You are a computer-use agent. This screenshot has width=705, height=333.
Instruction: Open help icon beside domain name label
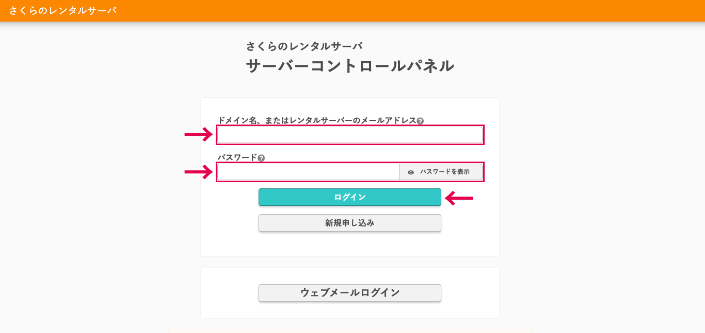click(x=420, y=121)
